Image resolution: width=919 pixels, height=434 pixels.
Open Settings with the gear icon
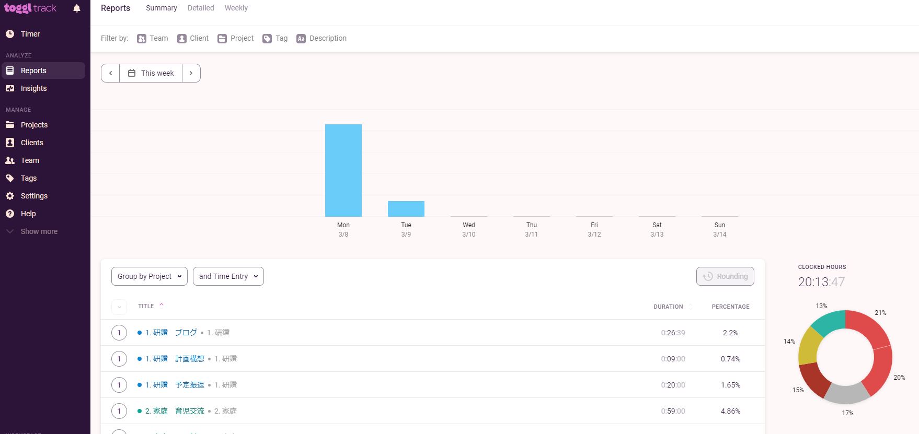(34, 196)
